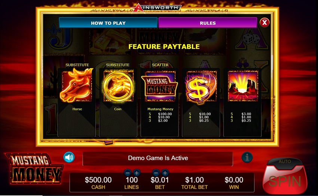Click the Ainsworth logo at top
Viewport: 318px width, 196px height.
coord(156,8)
